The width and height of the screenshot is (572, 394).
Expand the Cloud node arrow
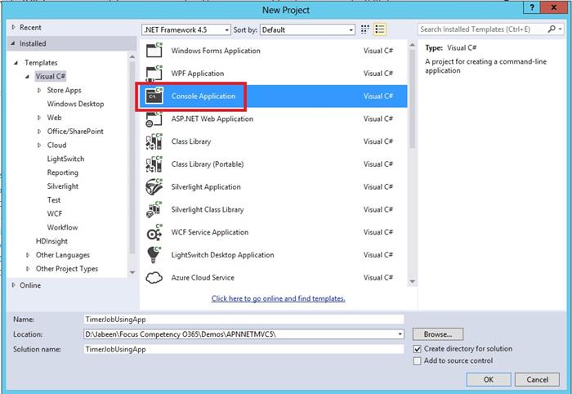39,146
